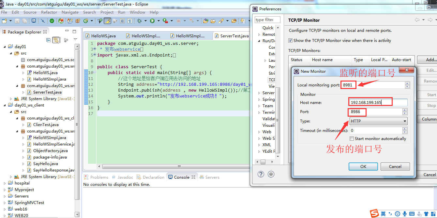Click the Add... button in Preferences
Viewport: 437px width, 218px height.
click(x=428, y=60)
